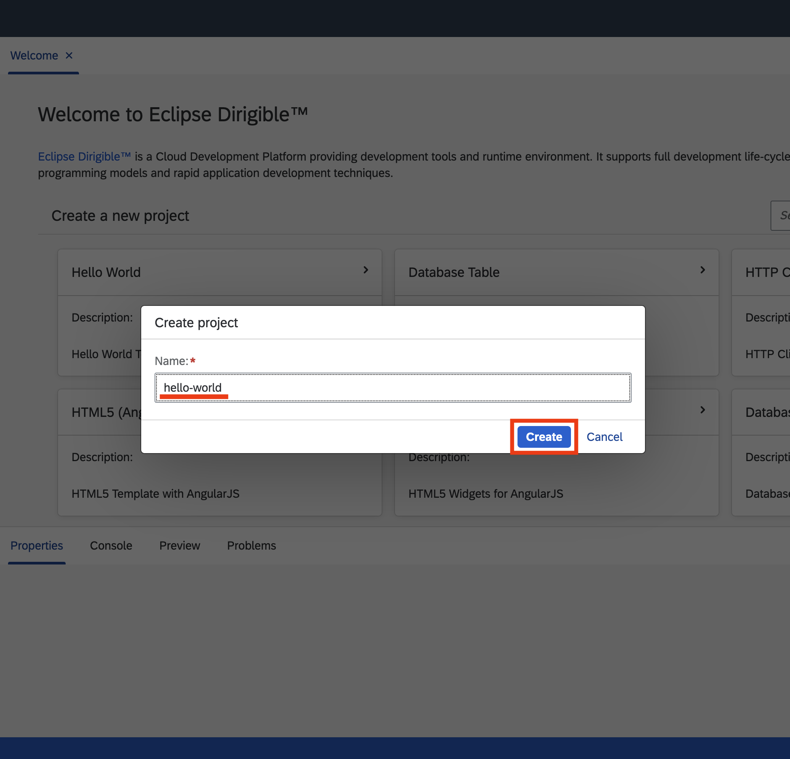Click the Create a new project heading

tap(120, 215)
